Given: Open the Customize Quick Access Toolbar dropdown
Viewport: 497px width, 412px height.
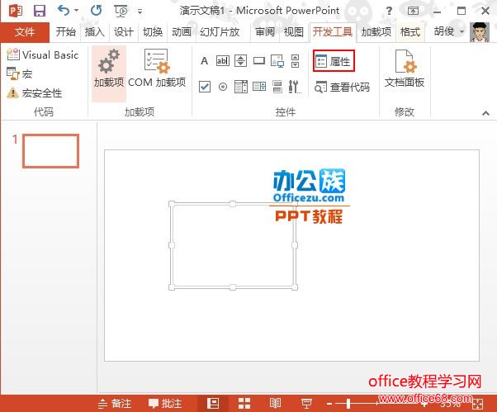Looking at the screenshot, I should (140, 12).
